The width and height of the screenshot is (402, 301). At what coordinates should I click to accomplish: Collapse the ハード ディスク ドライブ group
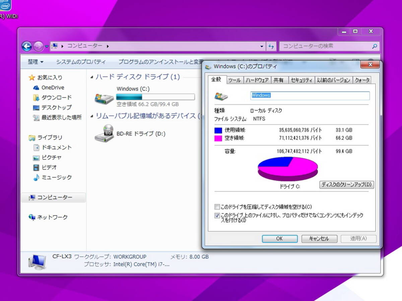point(92,77)
